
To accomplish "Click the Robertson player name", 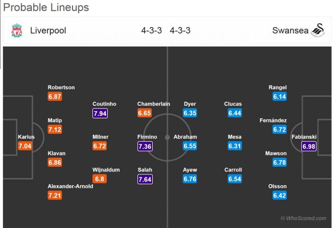I will point(61,87).
